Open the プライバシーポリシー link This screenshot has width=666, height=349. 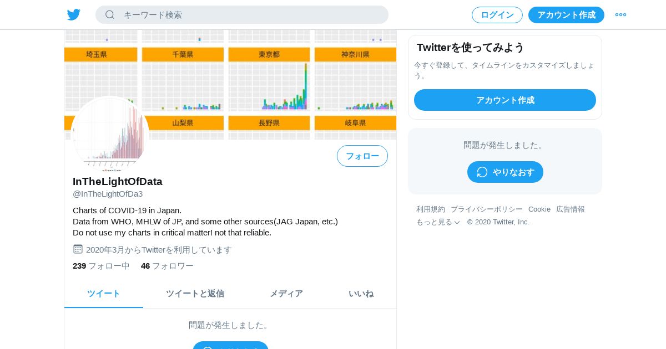click(x=487, y=209)
